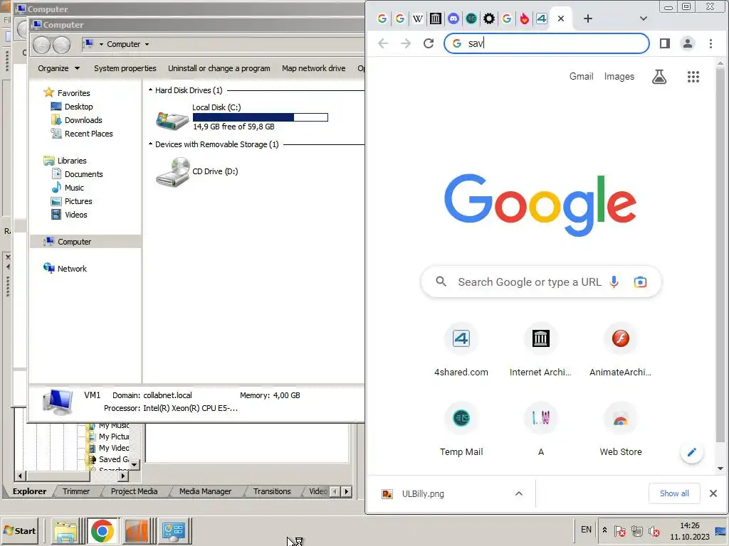Viewport: 729px width, 546px height.
Task: Click the Google search box
Action: tap(541, 282)
